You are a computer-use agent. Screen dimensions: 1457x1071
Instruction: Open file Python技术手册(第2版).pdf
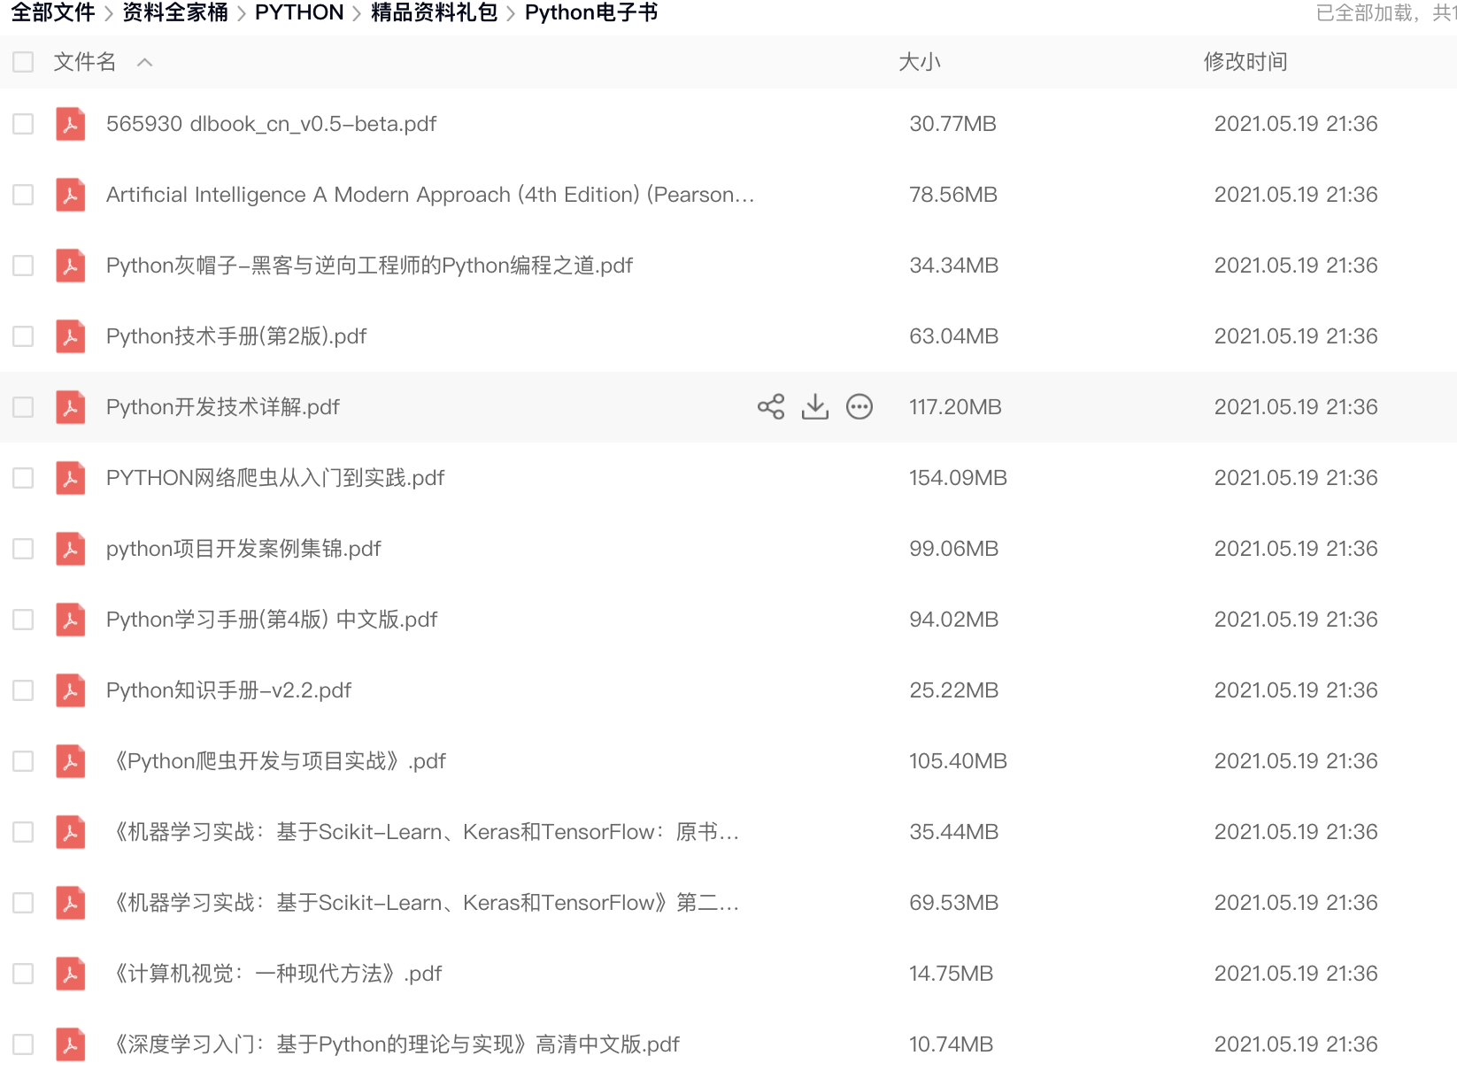(x=236, y=336)
